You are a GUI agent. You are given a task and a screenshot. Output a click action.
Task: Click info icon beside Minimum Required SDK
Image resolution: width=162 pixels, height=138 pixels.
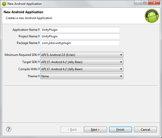click(x=39, y=55)
